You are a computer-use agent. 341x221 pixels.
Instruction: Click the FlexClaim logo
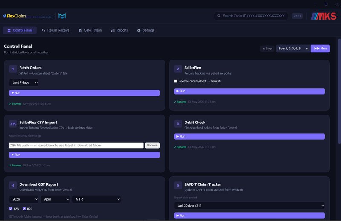[28, 16]
